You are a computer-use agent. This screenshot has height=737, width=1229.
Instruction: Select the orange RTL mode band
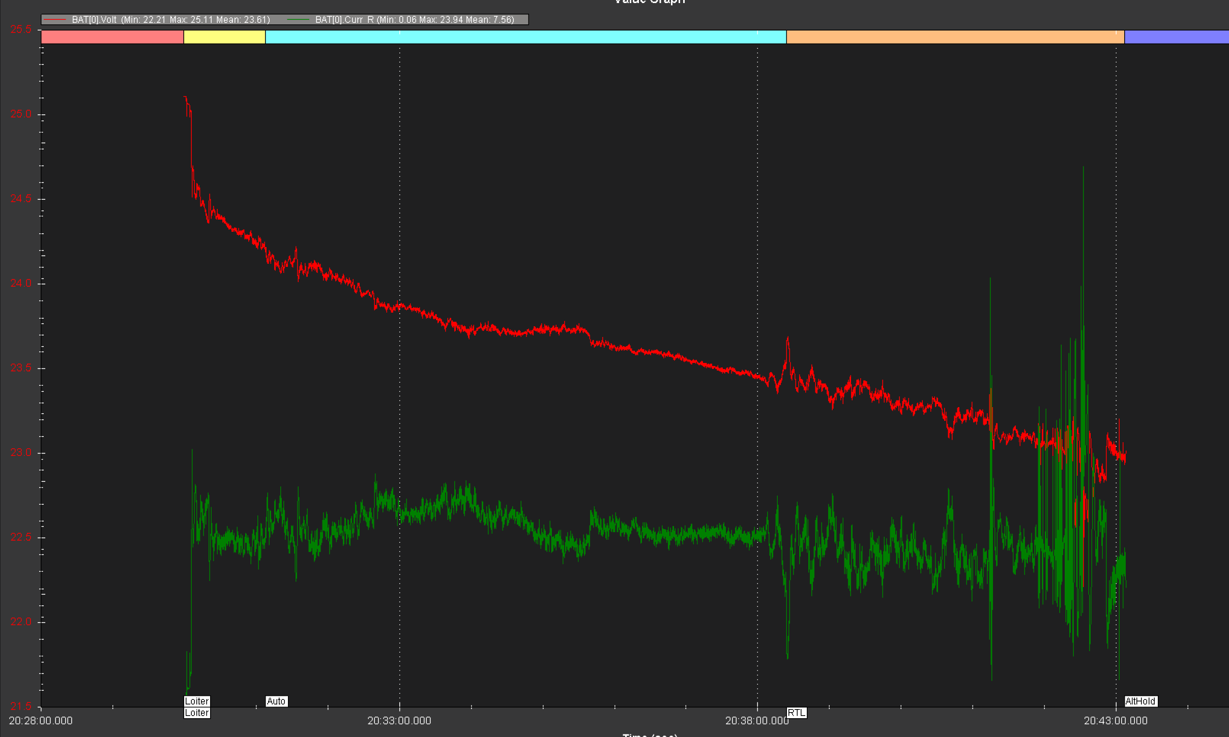[x=955, y=37]
